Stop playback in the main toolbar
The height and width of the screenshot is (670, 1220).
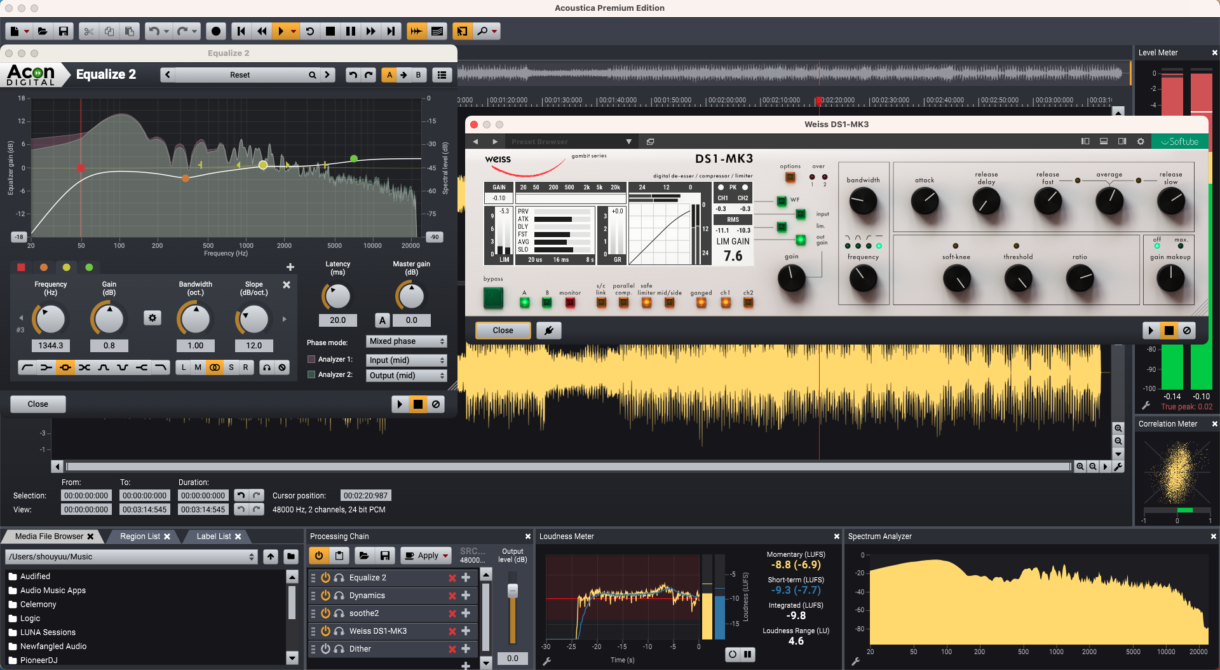click(x=330, y=31)
